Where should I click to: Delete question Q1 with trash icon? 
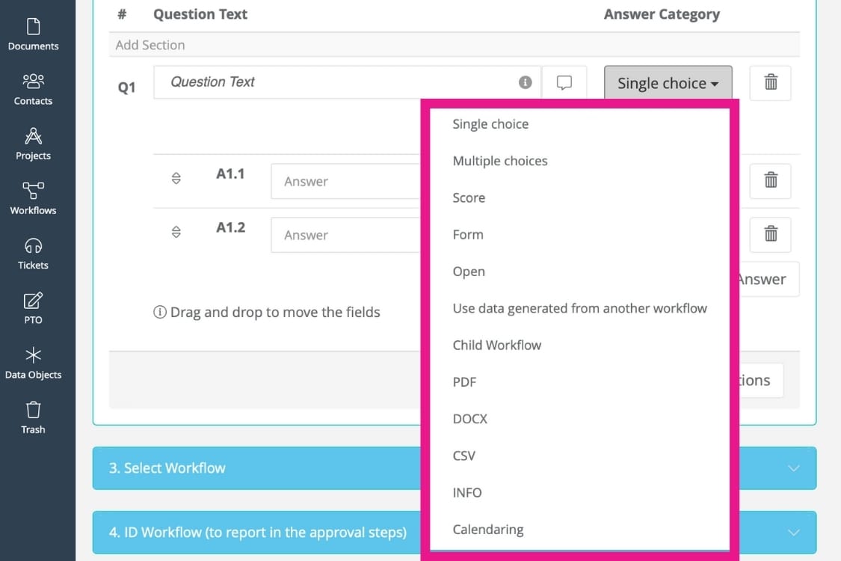click(771, 82)
